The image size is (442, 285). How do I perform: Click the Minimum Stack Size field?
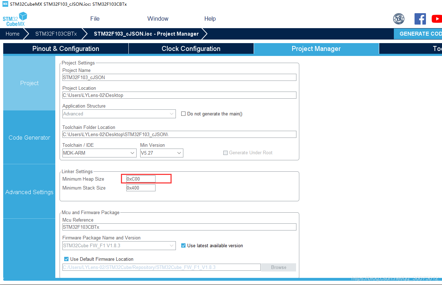tap(141, 188)
